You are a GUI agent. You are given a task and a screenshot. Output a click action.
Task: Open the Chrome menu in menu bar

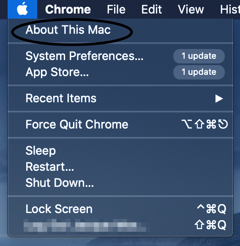(x=68, y=9)
